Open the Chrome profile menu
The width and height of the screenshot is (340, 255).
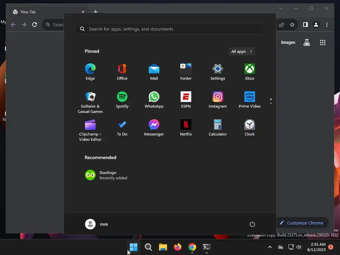click(316, 25)
